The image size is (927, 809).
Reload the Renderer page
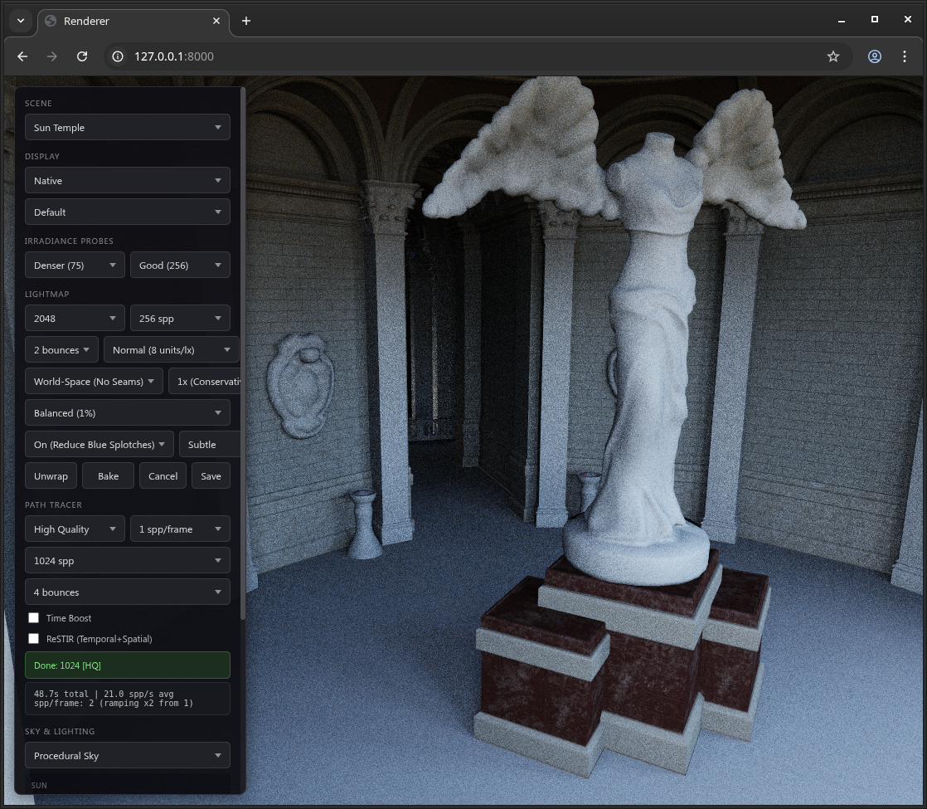pos(82,56)
